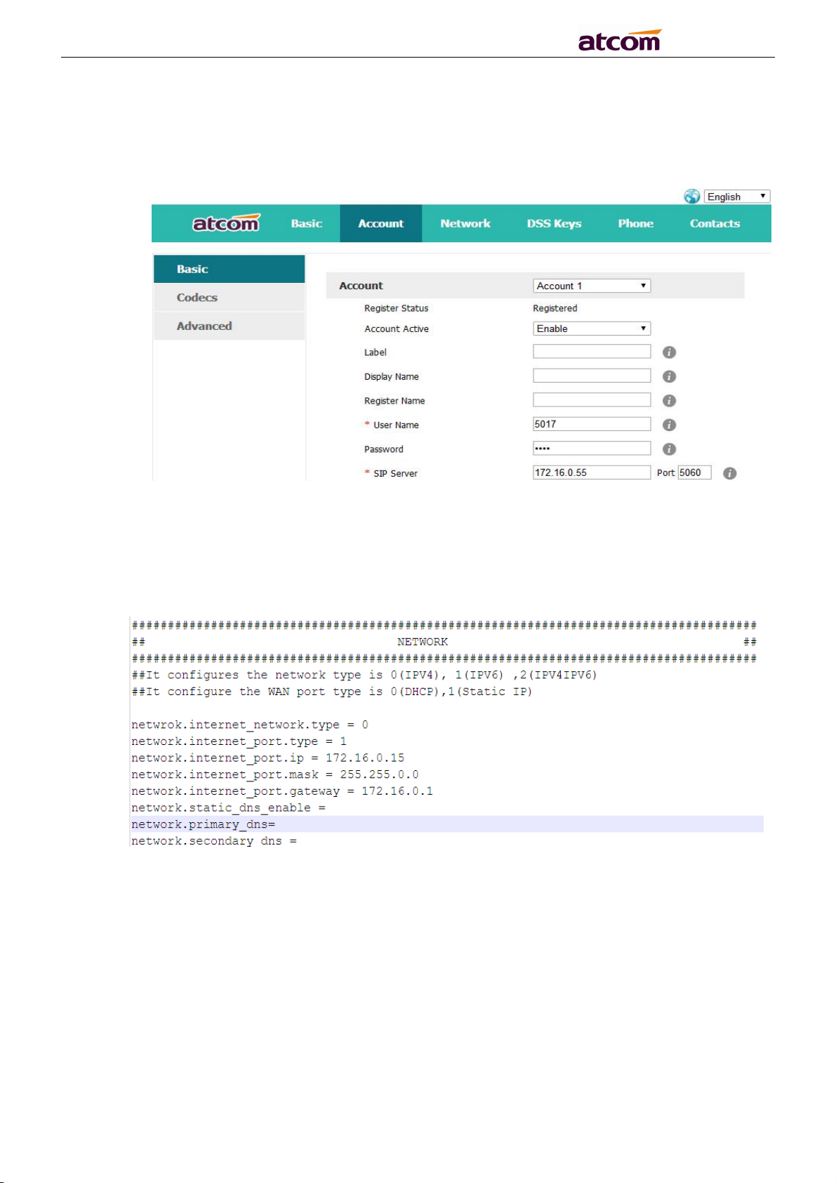The width and height of the screenshot is (836, 1183).
Task: Click the info icon beside Display Name
Action: point(669,377)
